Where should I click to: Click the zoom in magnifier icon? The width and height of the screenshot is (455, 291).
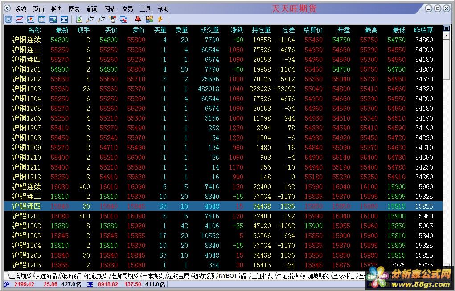click(x=90, y=19)
